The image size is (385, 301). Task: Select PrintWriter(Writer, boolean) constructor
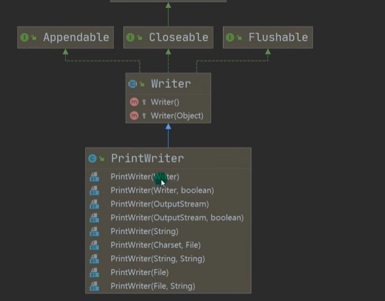168,190
